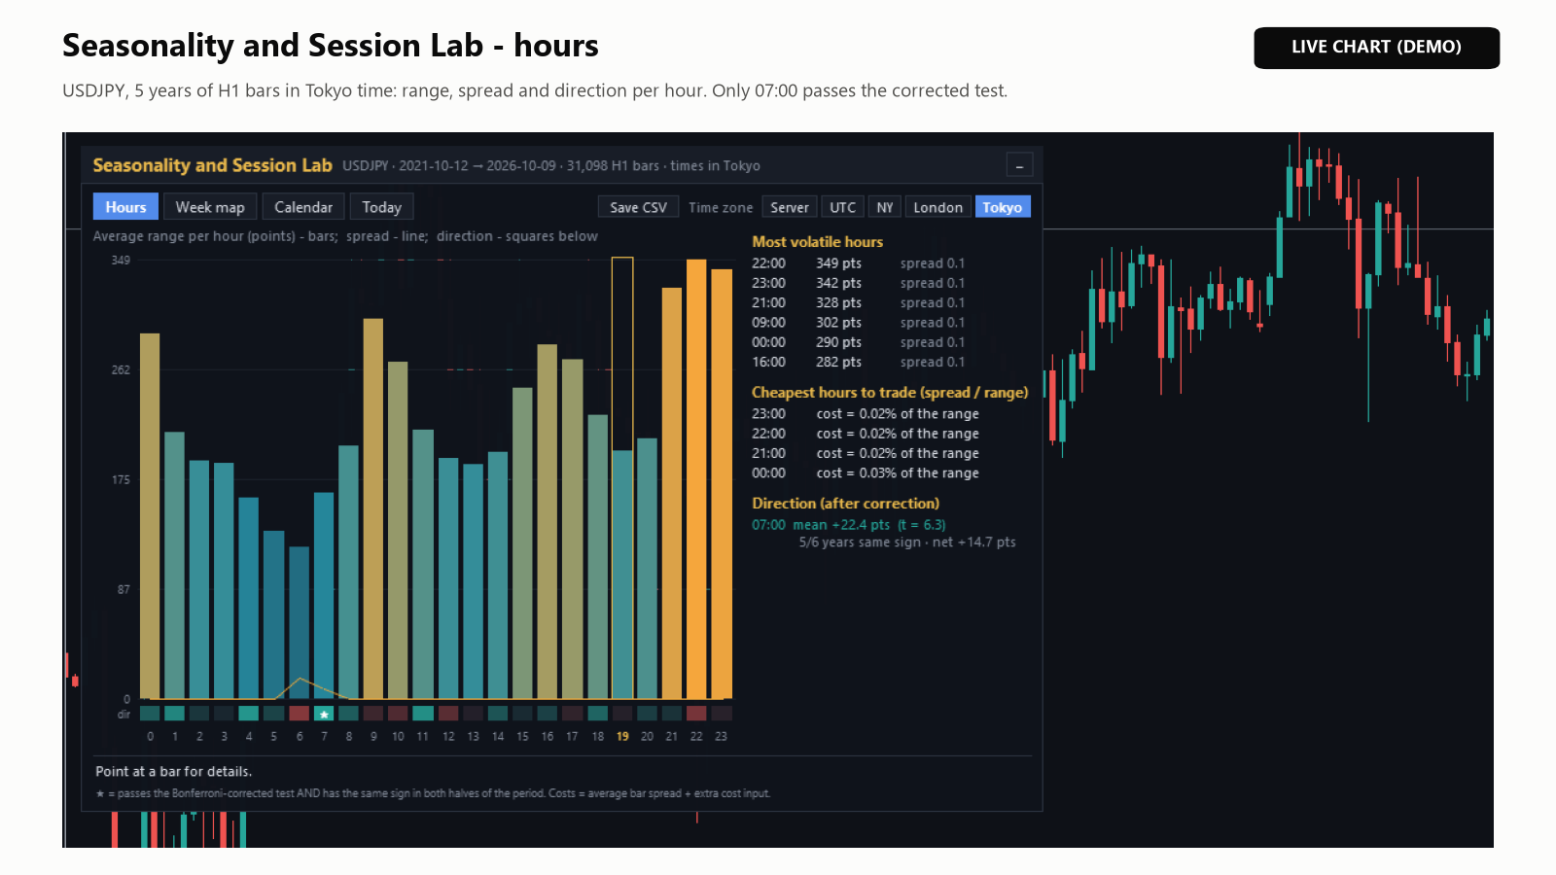Click the hour 9 range bar
Image resolution: width=1556 pixels, height=875 pixels.
[373, 508]
